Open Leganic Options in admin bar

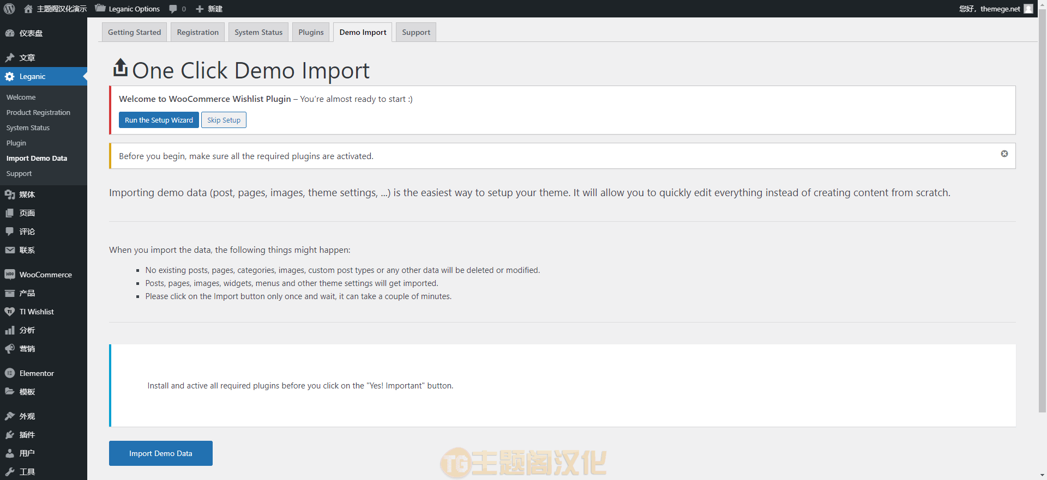[x=128, y=9]
